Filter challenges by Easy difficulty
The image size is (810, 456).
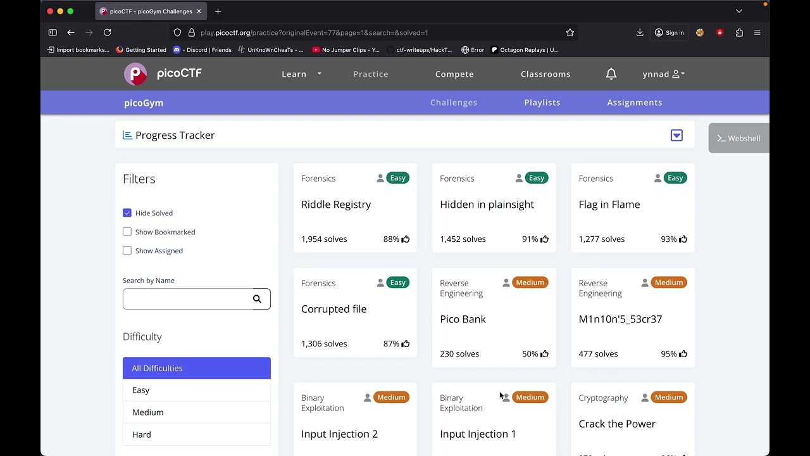coord(197,390)
